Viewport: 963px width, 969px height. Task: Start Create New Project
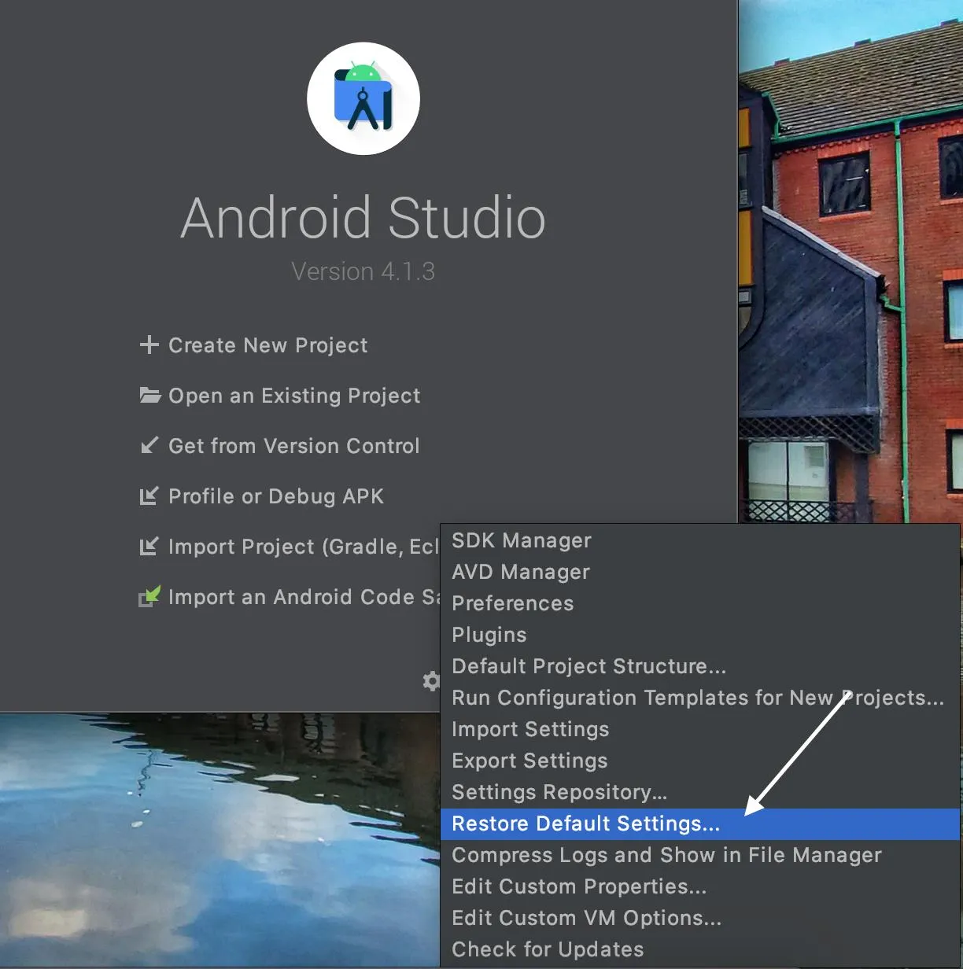(268, 345)
